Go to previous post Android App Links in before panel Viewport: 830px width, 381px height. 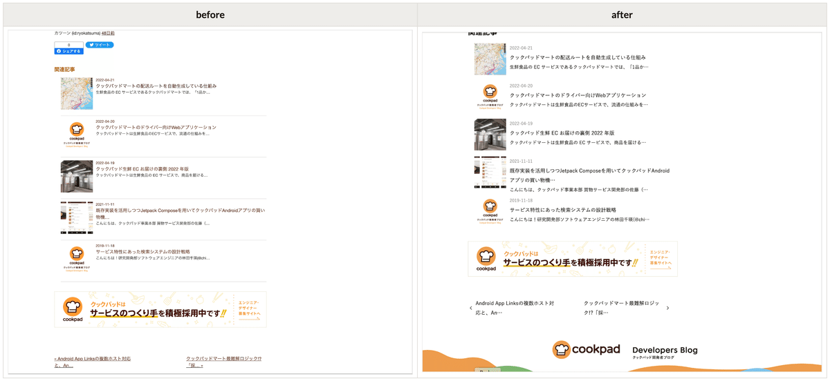pyautogui.click(x=93, y=362)
